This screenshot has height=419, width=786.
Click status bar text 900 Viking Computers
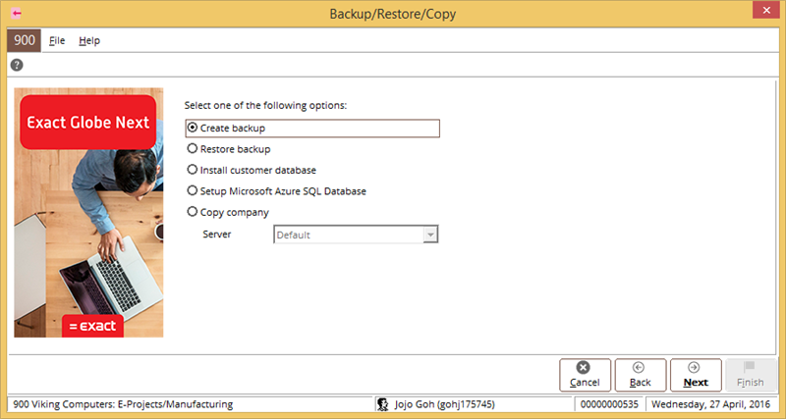point(123,404)
